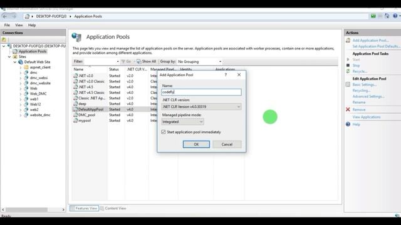Click the back navigation arrow

tap(5, 16)
